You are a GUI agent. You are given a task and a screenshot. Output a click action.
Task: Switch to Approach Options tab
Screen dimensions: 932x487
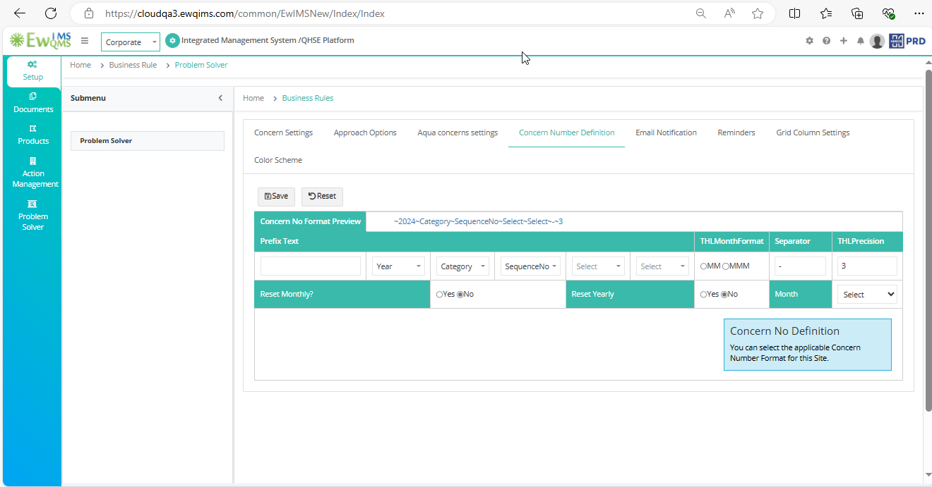[365, 132]
